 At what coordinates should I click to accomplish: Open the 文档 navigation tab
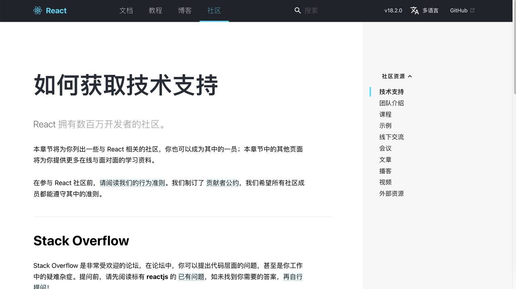point(126,10)
